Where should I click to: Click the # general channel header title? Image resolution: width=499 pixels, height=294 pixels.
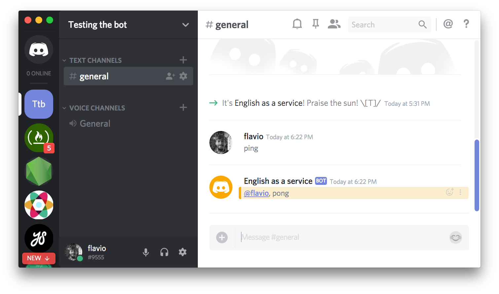(227, 25)
